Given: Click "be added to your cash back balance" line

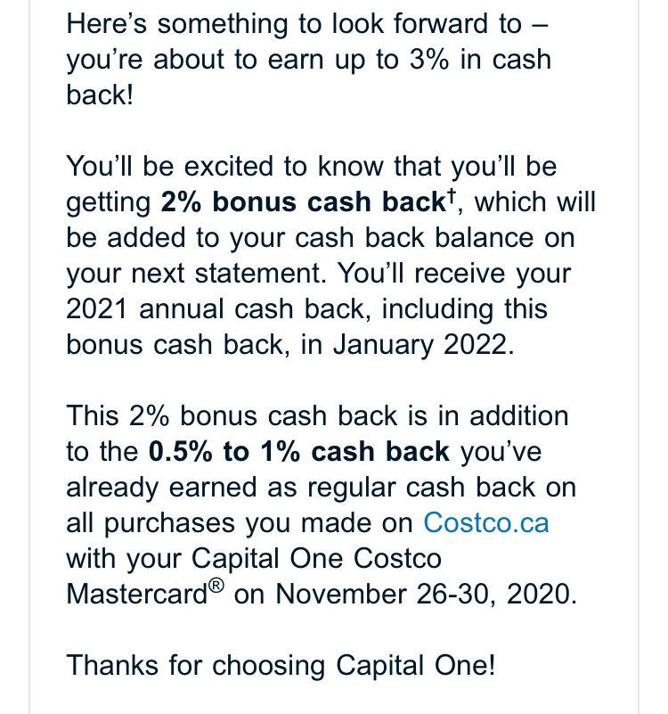Looking at the screenshot, I should coord(321,238).
